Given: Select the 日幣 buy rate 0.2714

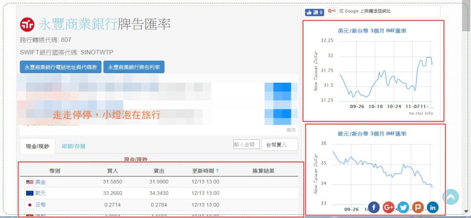Looking at the screenshot, I should [113, 205].
